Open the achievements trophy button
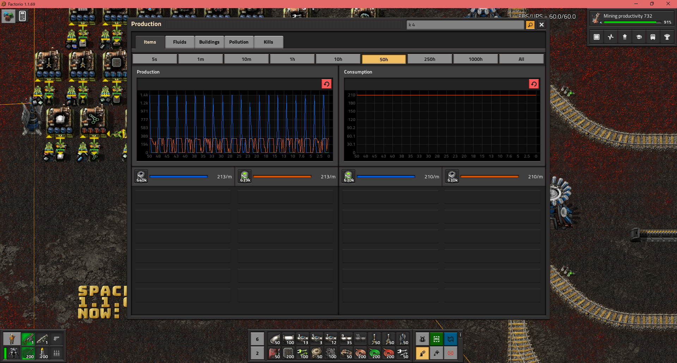The height and width of the screenshot is (363, 677). (x=667, y=37)
